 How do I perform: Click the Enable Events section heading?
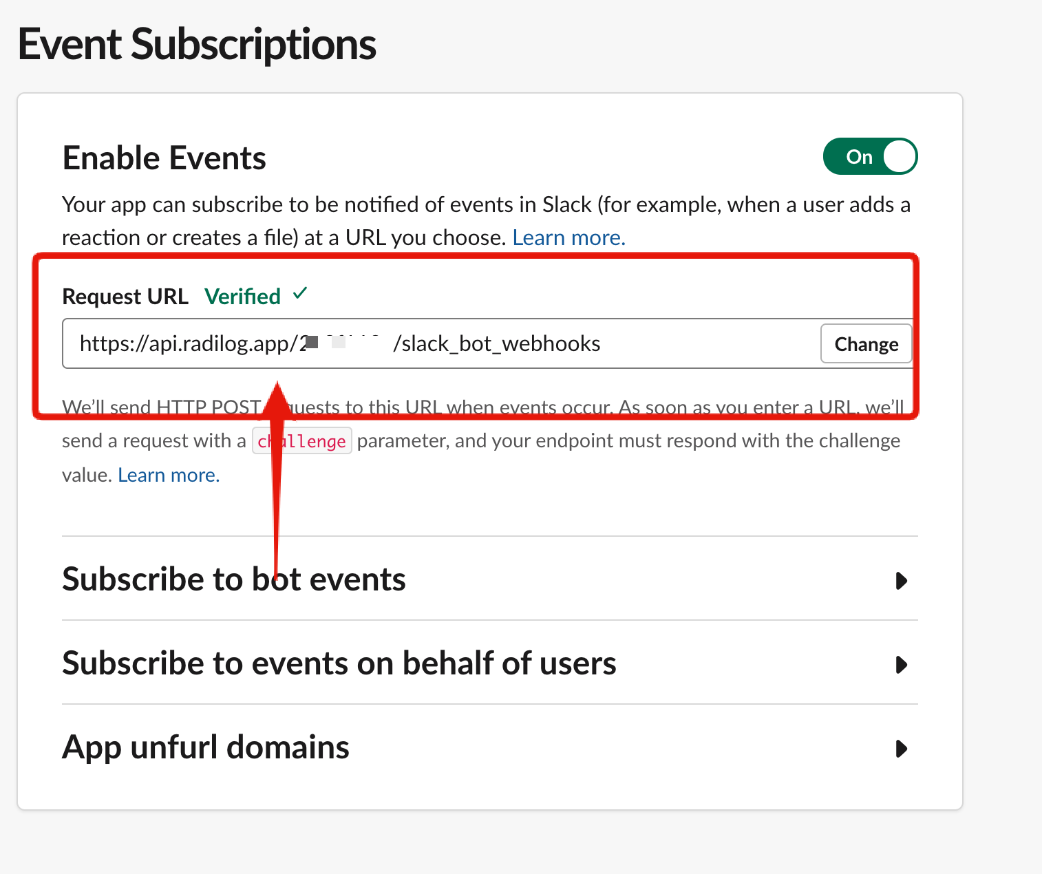(x=164, y=158)
